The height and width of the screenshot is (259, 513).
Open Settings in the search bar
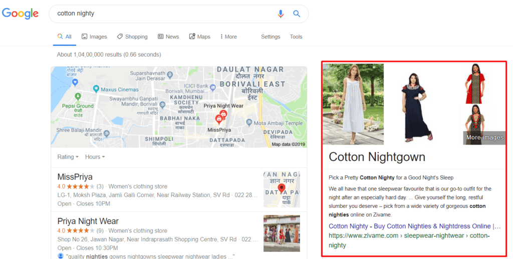[x=271, y=36]
